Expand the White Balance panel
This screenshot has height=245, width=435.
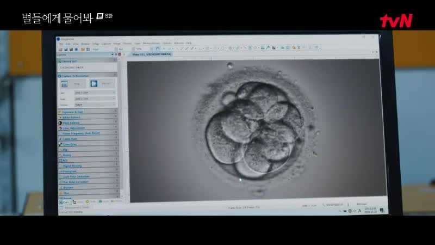88,117
